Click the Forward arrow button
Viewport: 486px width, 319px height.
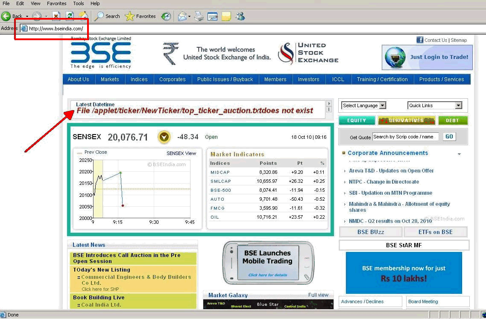(x=37, y=16)
